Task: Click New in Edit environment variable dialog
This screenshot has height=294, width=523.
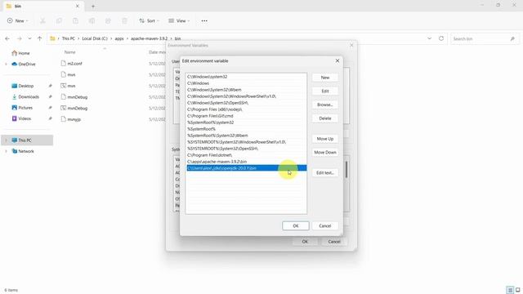Action: (x=325, y=78)
